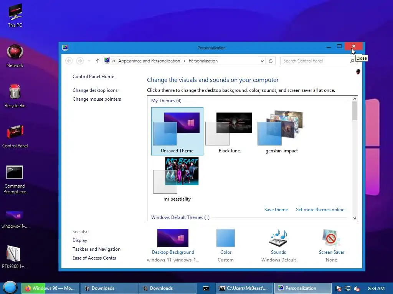
Task: Open Desktop Background thumbnail
Action: coord(173,238)
